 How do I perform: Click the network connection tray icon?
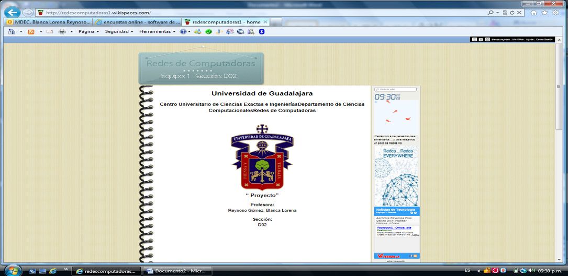click(523, 270)
